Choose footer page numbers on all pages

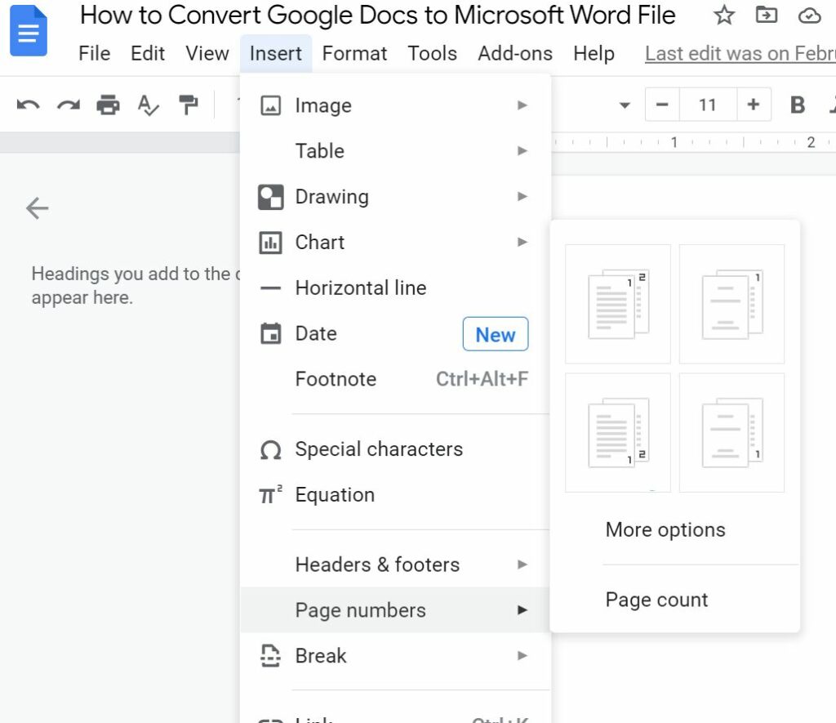[617, 433]
